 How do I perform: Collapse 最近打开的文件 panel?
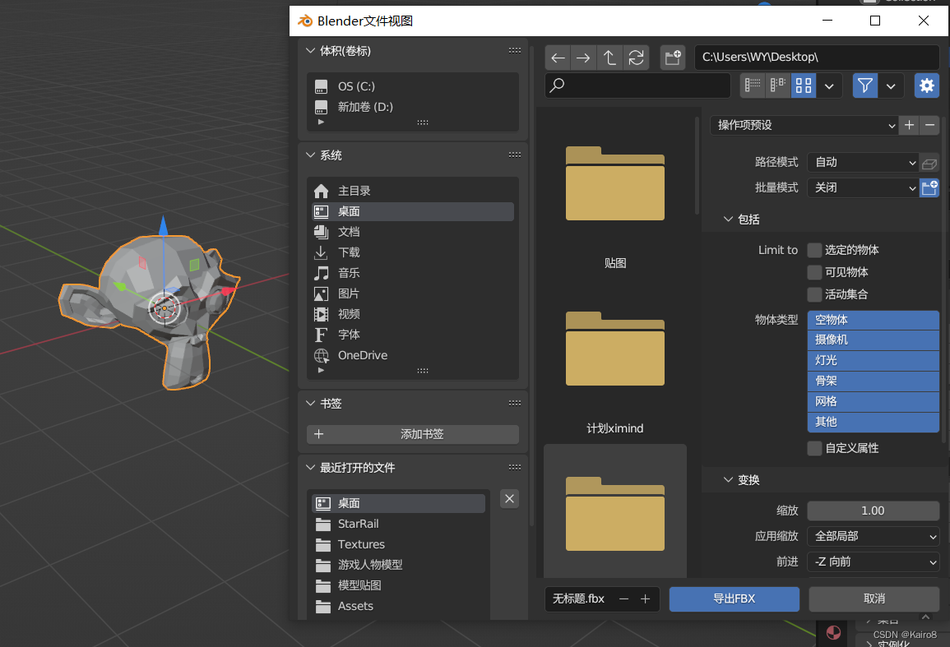[x=311, y=468]
